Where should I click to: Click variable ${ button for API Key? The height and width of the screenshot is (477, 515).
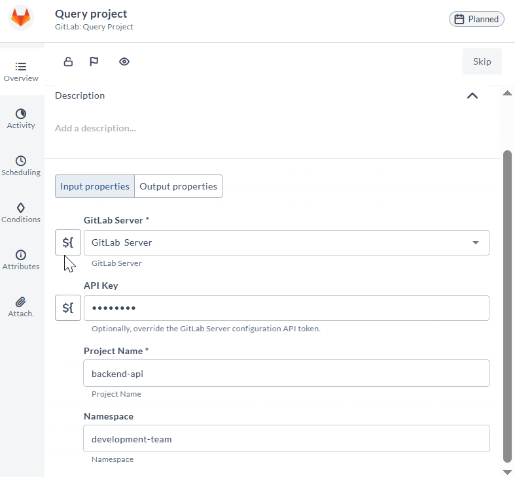click(68, 308)
